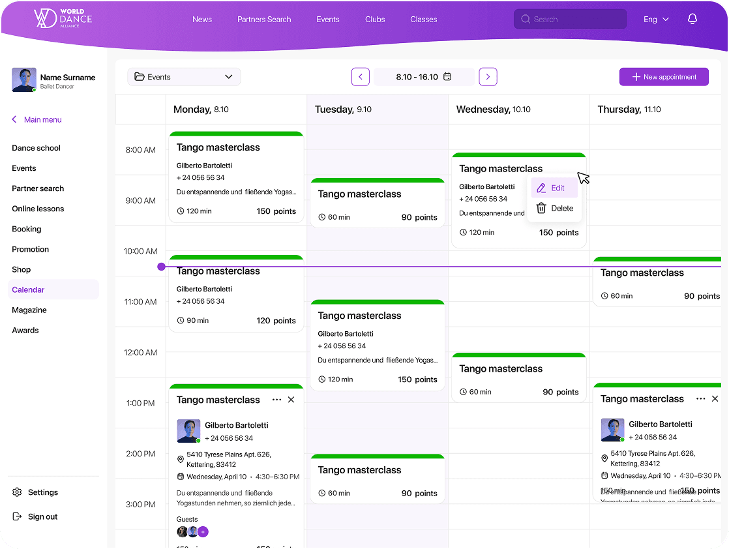
Task: Open the 8.10 - 16.10 date picker
Action: click(424, 77)
